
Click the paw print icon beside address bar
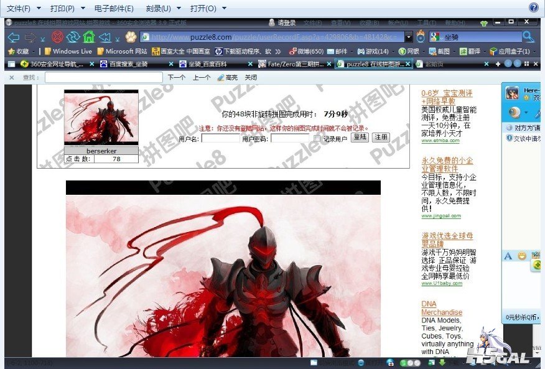[x=131, y=37]
